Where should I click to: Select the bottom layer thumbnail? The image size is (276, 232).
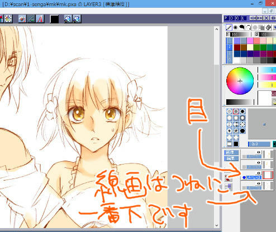click(x=268, y=186)
